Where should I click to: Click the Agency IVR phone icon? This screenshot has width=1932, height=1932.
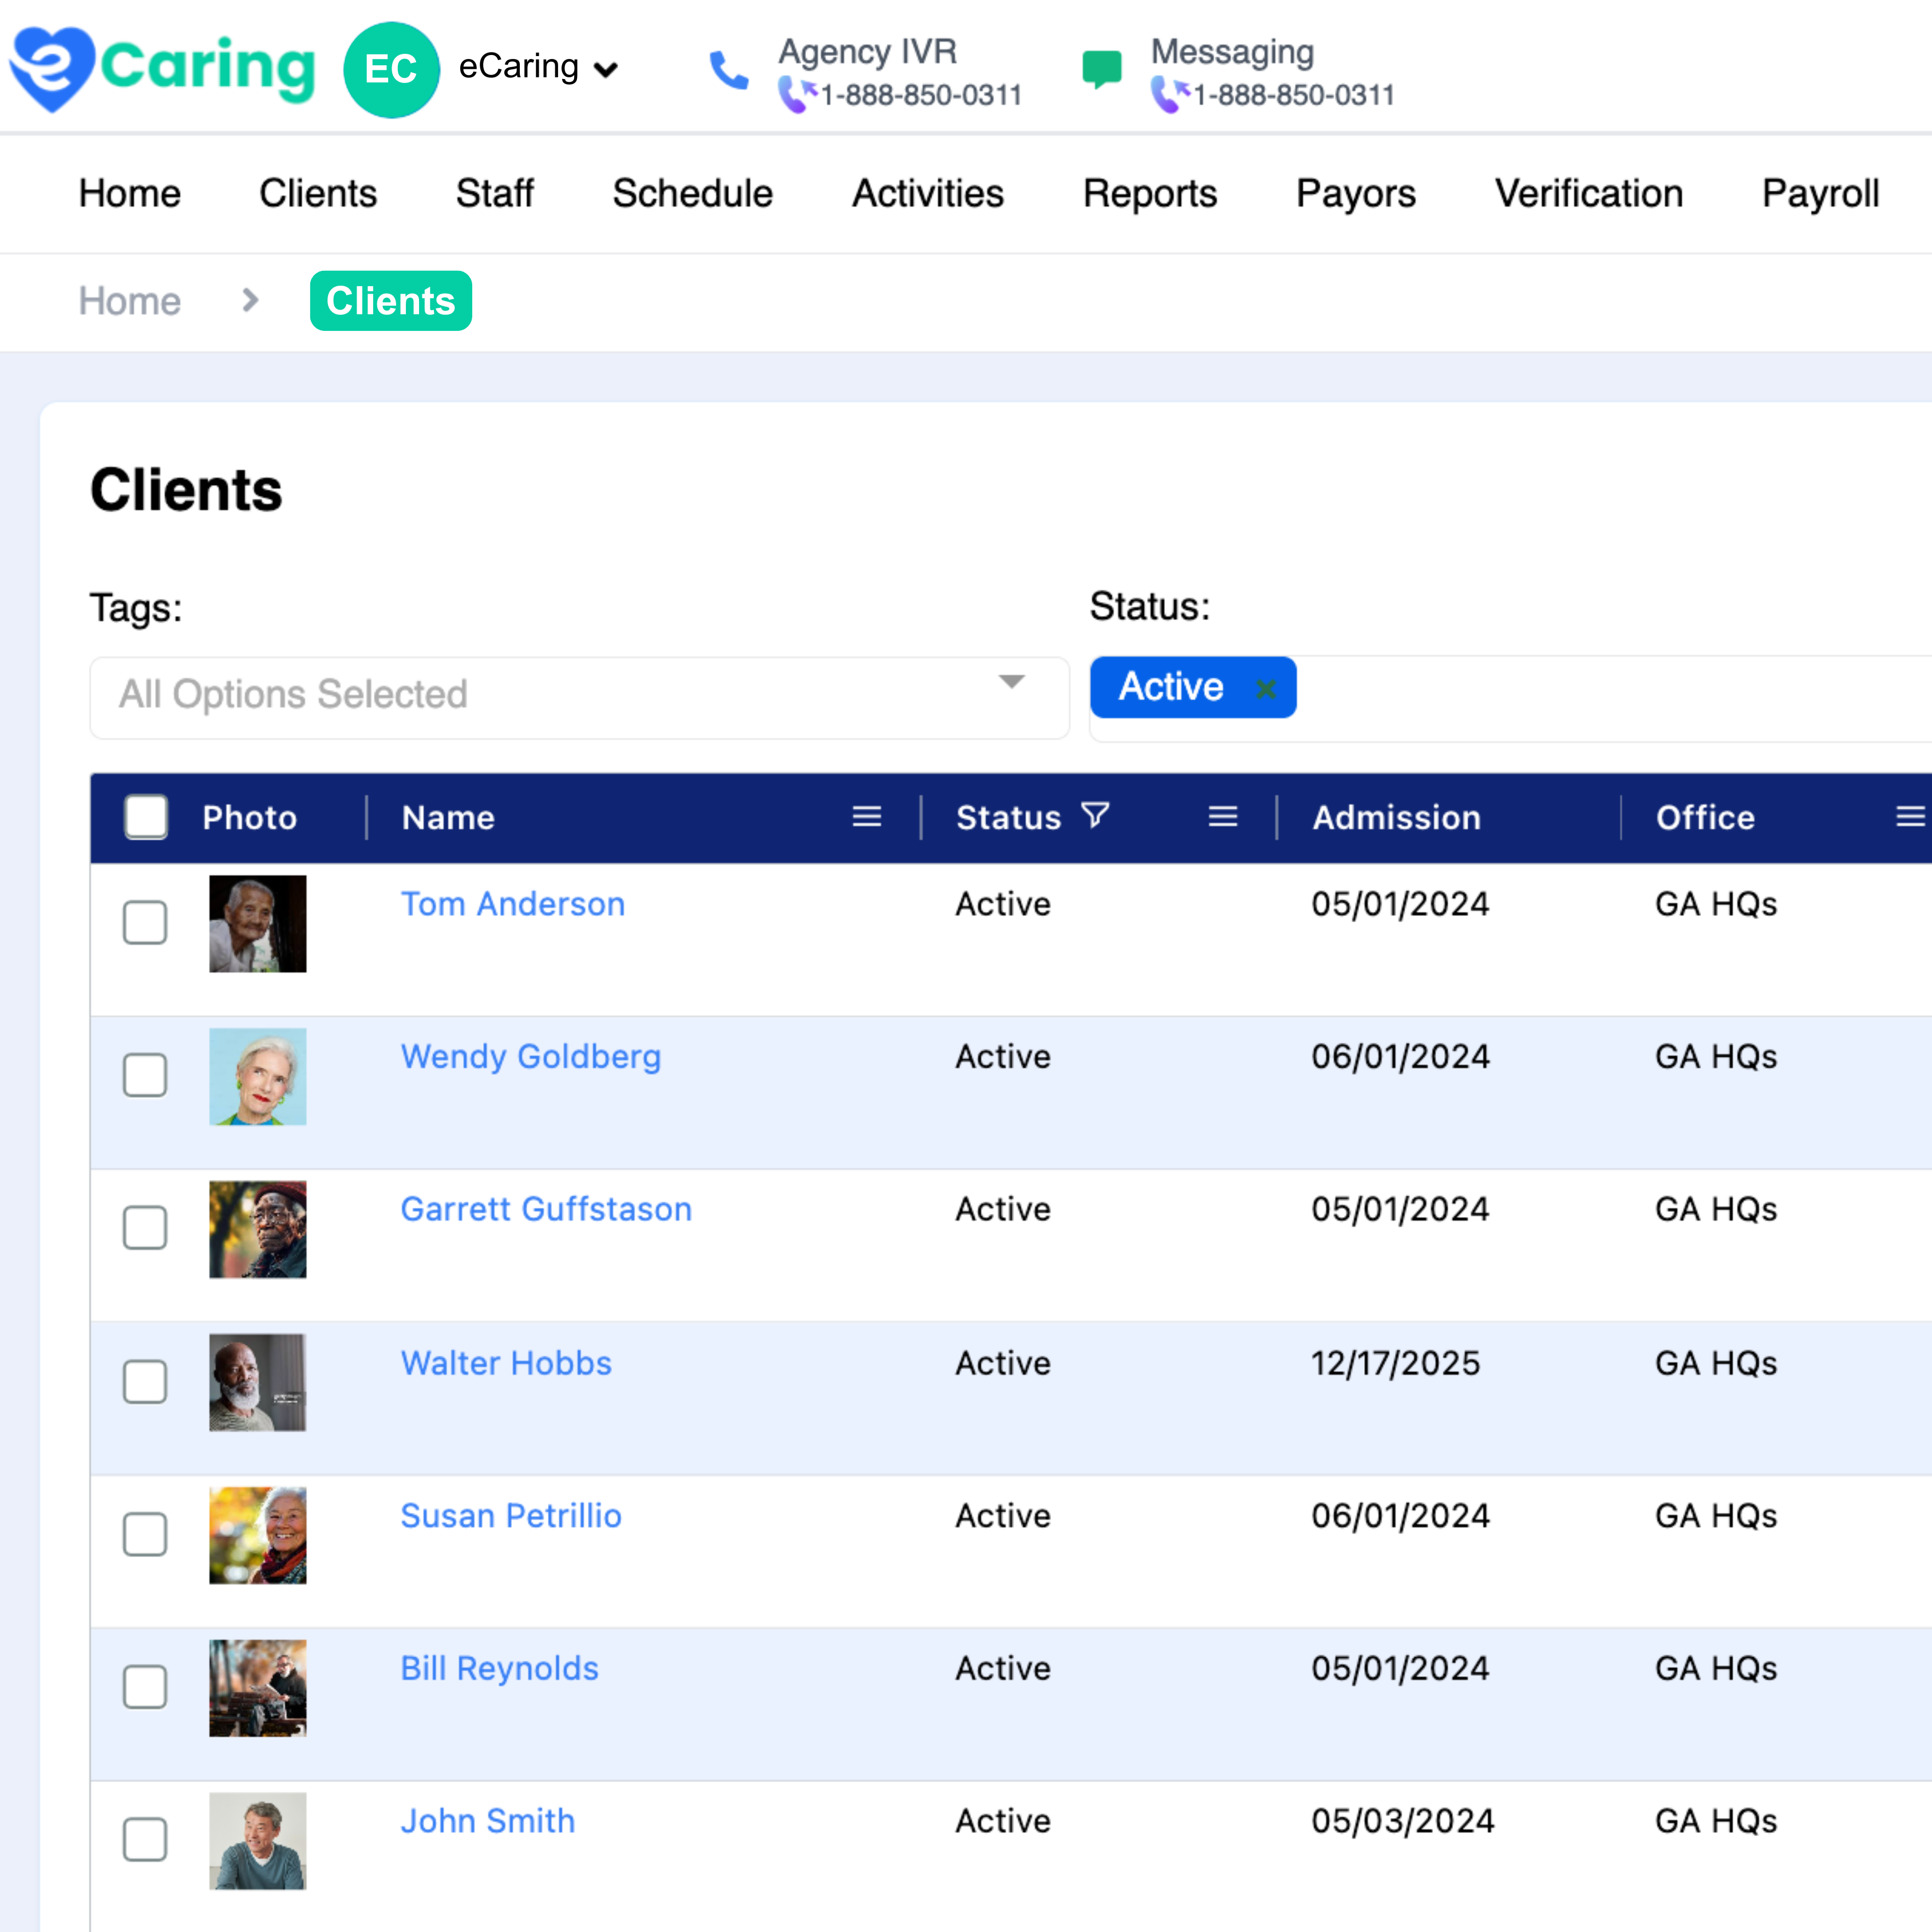(728, 70)
